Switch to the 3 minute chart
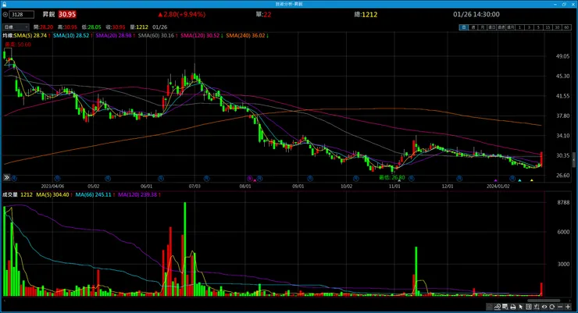The width and height of the screenshot is (578, 313). pos(529,27)
